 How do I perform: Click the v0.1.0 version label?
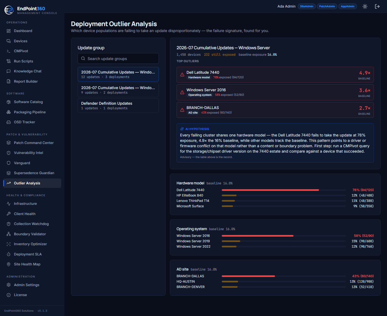(x=42, y=311)
